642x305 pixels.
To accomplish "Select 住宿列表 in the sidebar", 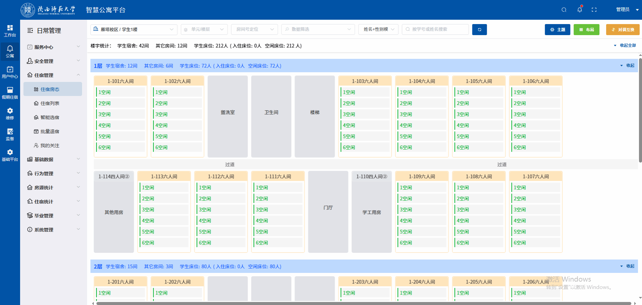I will point(50,103).
